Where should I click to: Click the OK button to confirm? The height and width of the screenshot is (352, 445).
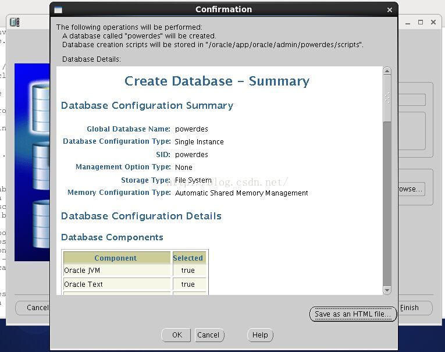click(177, 335)
